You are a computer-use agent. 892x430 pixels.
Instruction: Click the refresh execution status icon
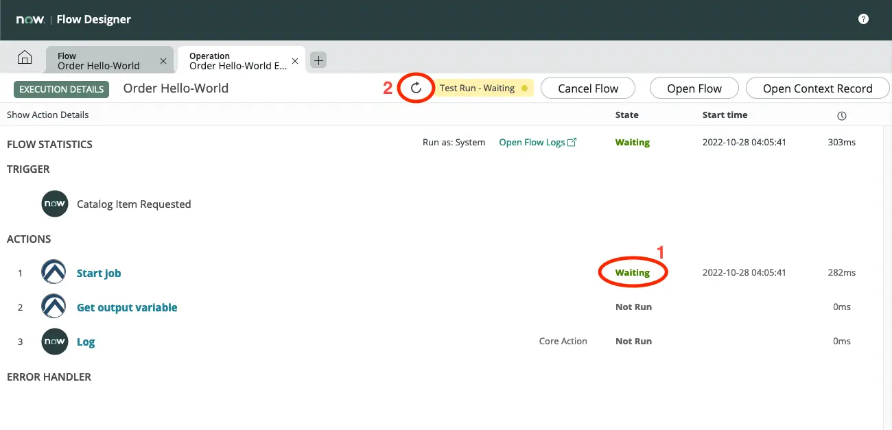tap(416, 88)
